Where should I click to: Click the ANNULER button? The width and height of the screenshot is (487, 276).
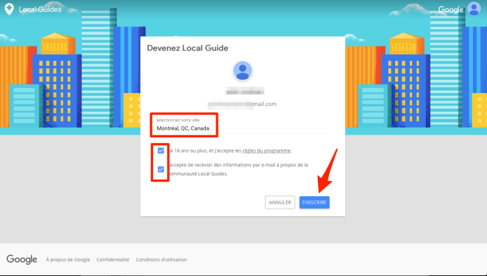click(x=280, y=202)
